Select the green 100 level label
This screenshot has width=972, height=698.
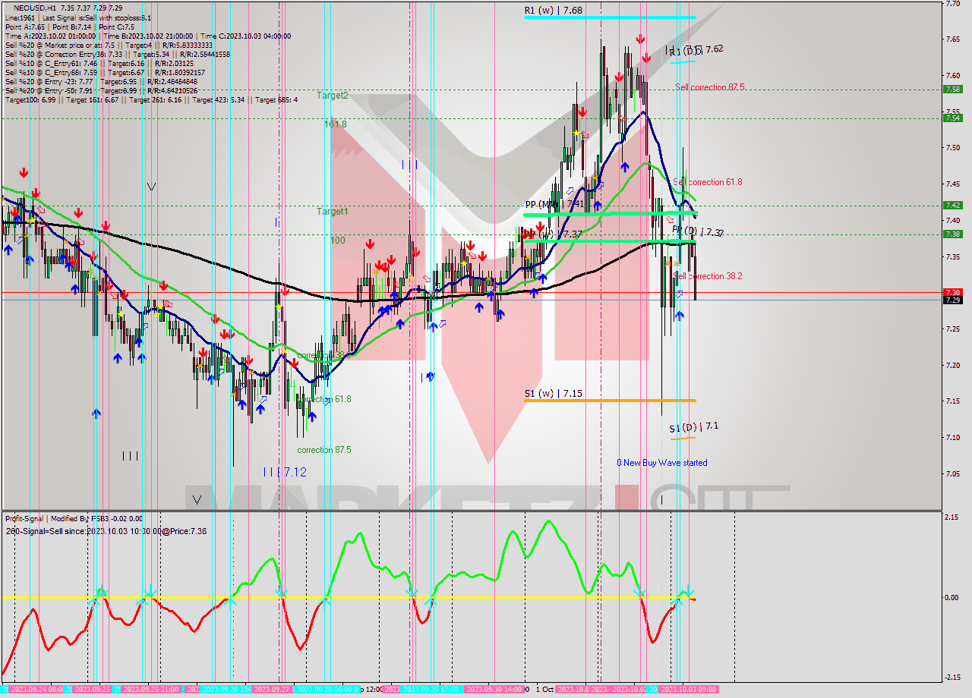coord(337,240)
